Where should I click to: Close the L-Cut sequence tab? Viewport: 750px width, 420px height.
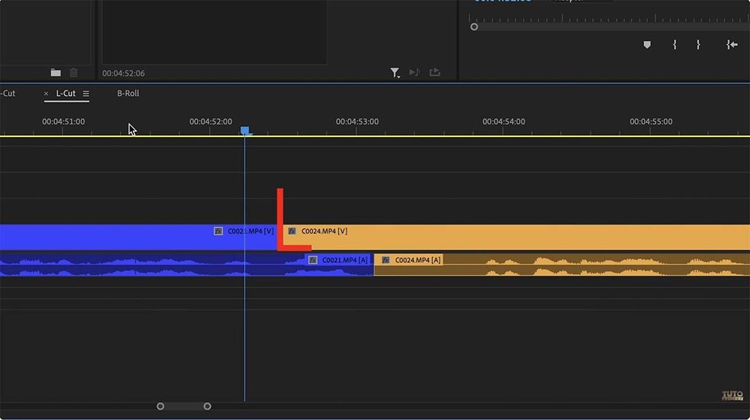[x=46, y=94]
